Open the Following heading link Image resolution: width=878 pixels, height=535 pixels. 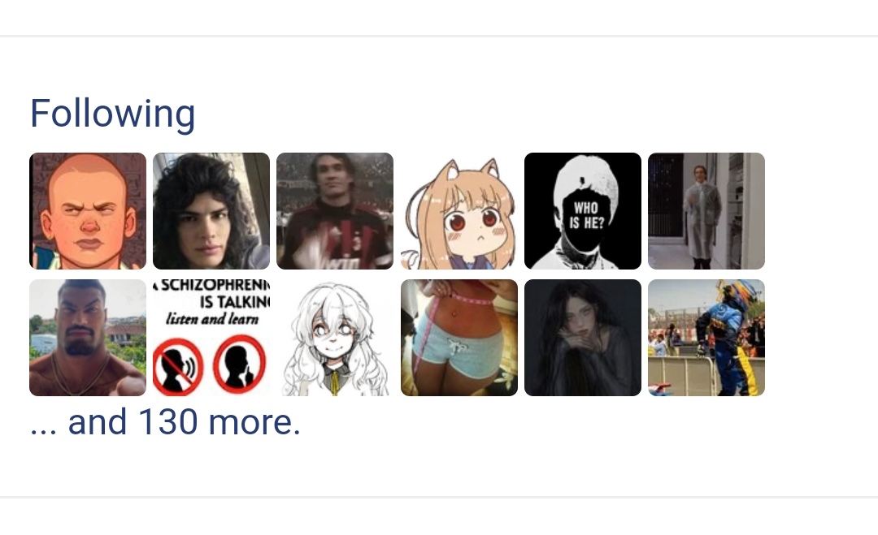112,114
